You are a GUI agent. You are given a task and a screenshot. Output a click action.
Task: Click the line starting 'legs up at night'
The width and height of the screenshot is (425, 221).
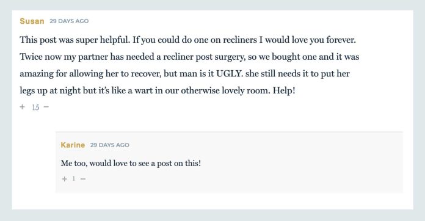pyautogui.click(x=157, y=90)
